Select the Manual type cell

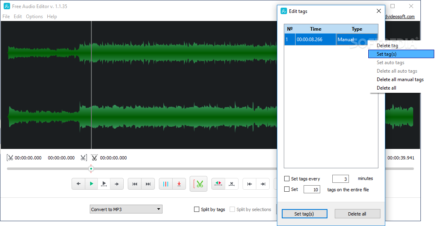(357, 39)
